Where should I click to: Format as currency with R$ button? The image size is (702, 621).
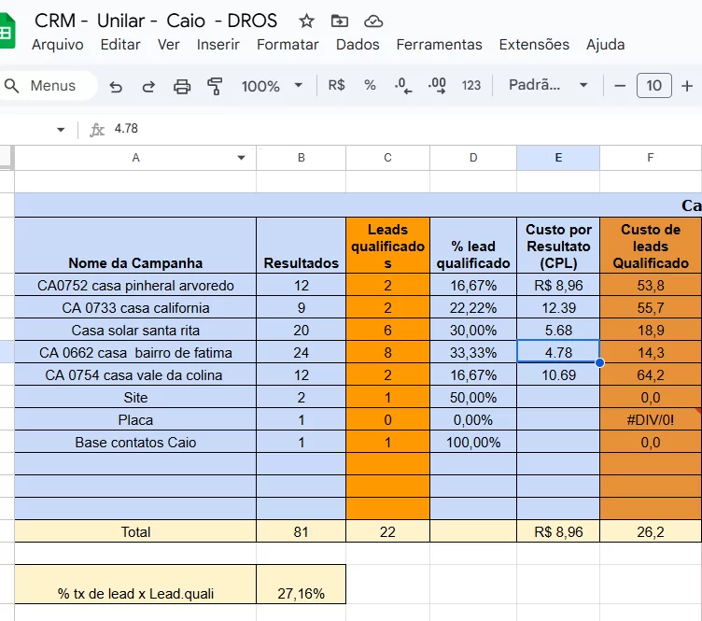[x=336, y=85]
